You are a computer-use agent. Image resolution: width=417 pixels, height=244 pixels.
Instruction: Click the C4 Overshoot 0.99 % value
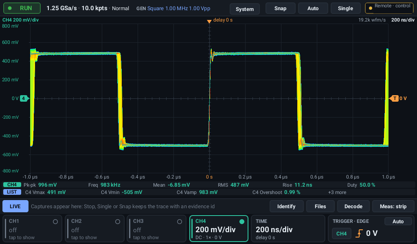277,192
